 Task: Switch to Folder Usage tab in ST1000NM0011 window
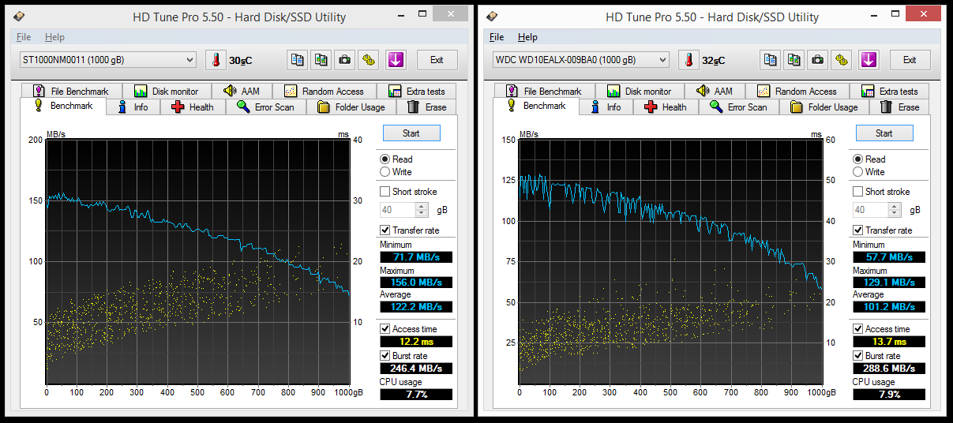pos(352,107)
